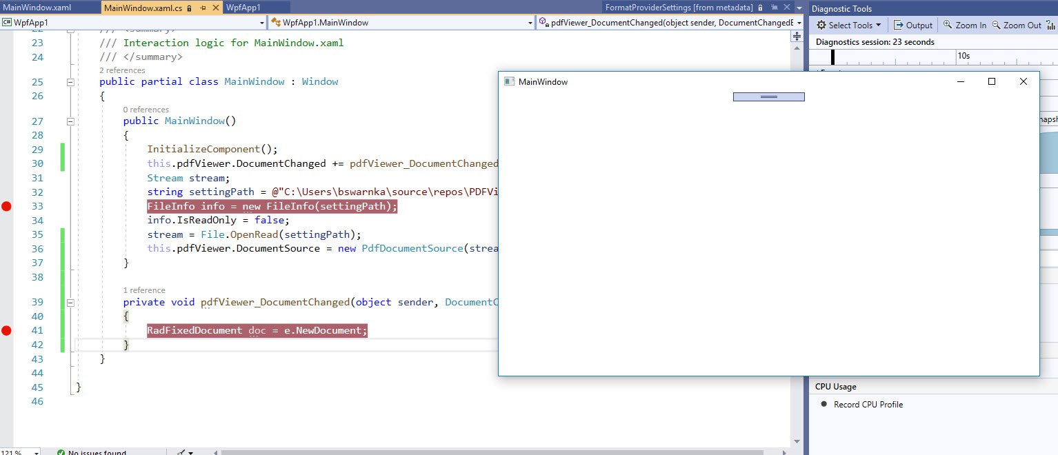Click the CPU Usage section header

click(x=835, y=387)
